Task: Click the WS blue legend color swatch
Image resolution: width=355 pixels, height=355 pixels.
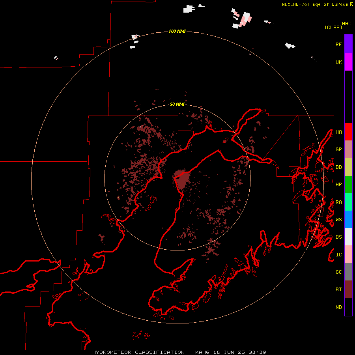Action: 348,219
